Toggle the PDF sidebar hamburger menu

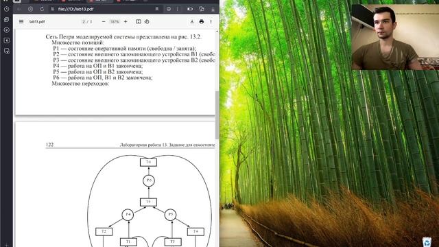tap(21, 21)
